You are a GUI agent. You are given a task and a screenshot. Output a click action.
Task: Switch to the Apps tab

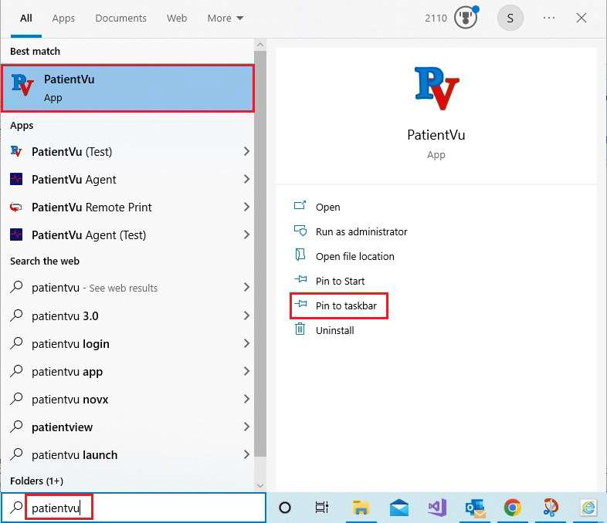[63, 19]
